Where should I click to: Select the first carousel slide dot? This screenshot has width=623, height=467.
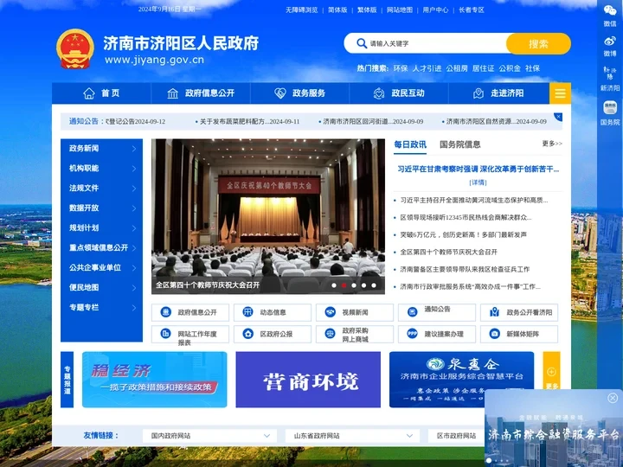coord(334,285)
